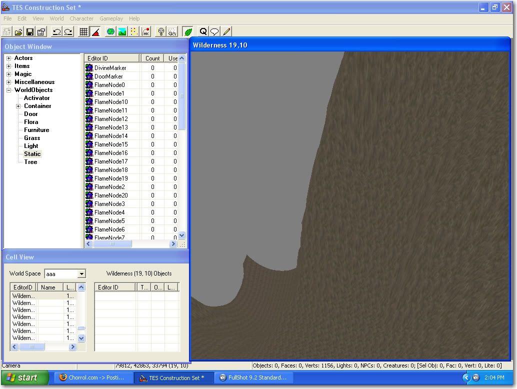Open World LOD globe icon
This screenshot has height=389, width=517.
pyautogui.click(x=111, y=31)
